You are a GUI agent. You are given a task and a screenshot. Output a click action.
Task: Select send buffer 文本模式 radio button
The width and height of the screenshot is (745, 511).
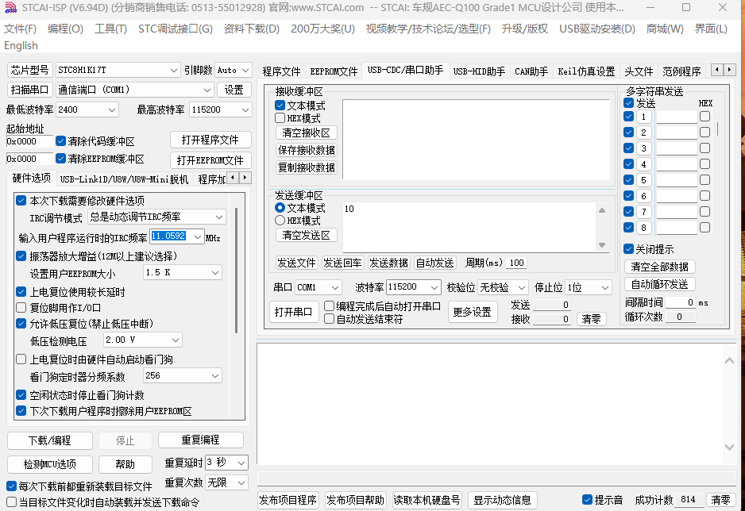[280, 208]
